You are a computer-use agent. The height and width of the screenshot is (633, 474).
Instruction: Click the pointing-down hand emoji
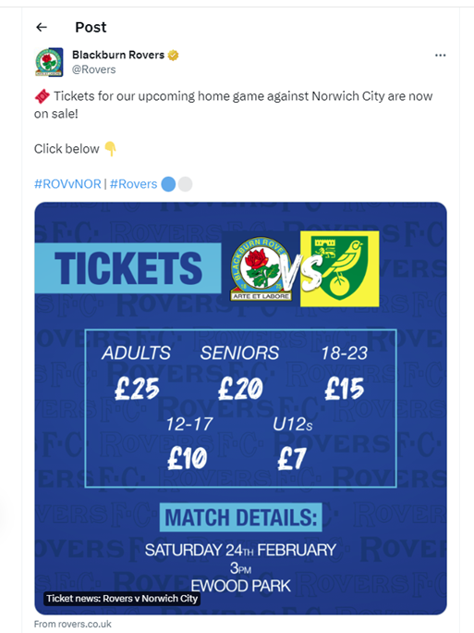110,149
